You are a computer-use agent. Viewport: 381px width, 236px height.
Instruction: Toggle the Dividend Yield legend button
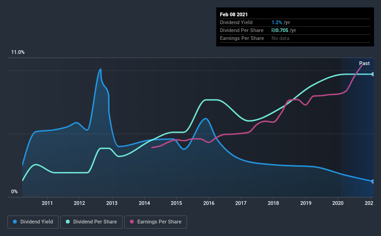tap(33, 222)
